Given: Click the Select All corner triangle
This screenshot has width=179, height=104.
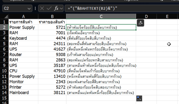Looking at the screenshot, I should [6, 17].
